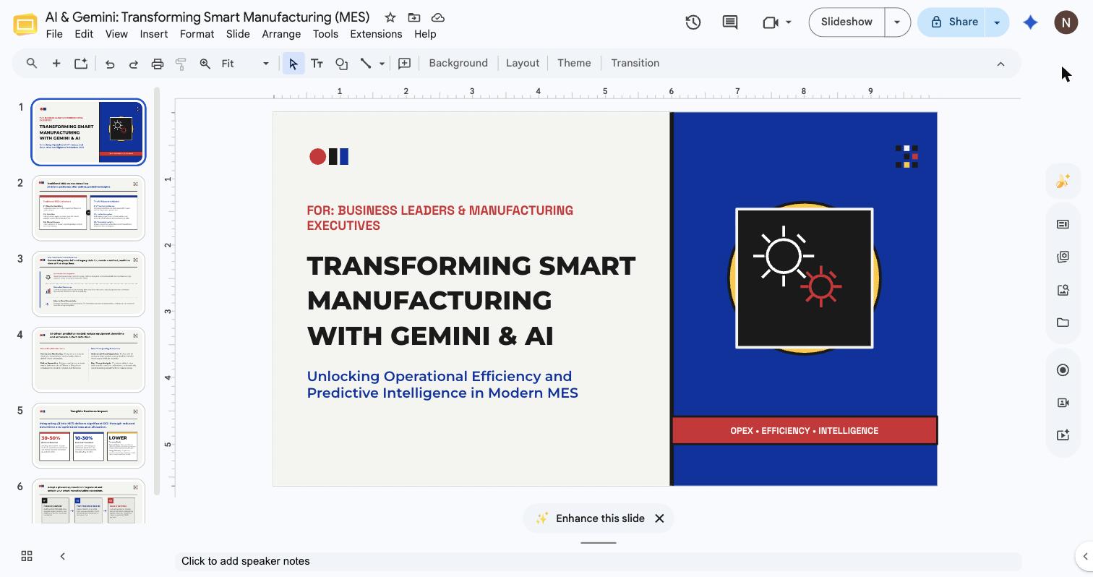The height and width of the screenshot is (577, 1093).
Task: Move presentation to folder icon
Action: point(413,17)
